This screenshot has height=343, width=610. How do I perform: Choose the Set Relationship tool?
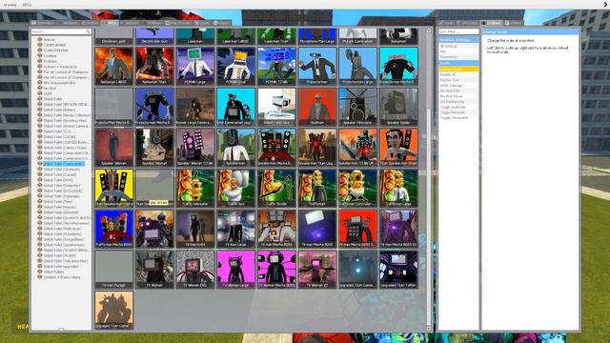point(458,102)
